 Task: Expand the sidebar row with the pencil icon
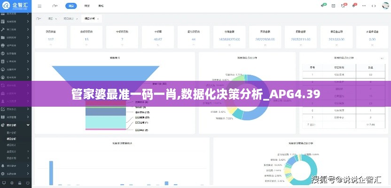[28, 109]
